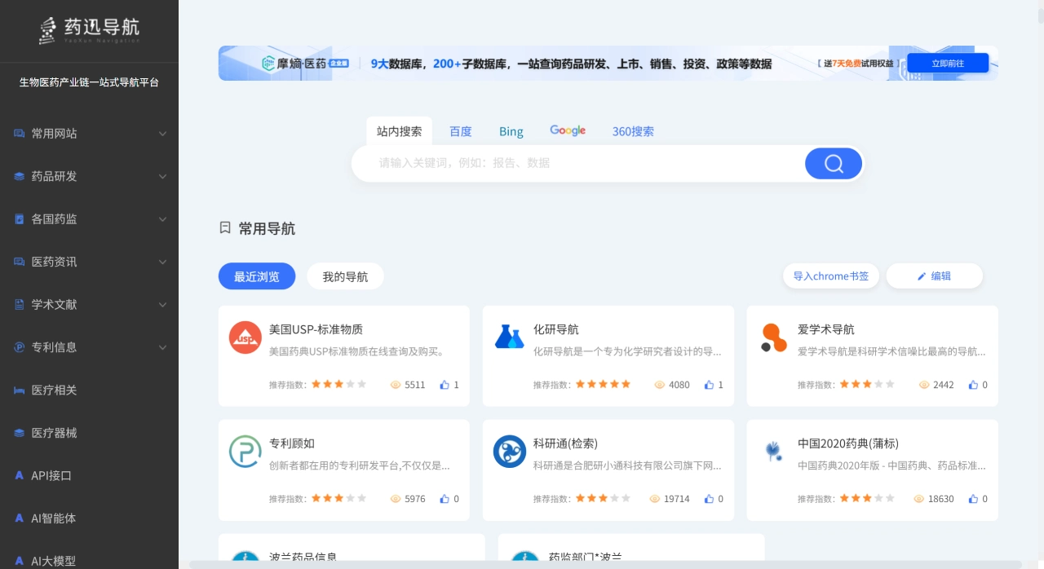Like the 科研通(检索) card with thumbs-up

pos(709,499)
